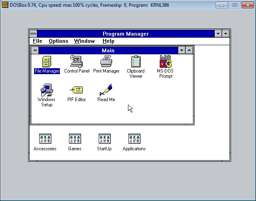Select the Control Panel icon
256x201 pixels.
[76, 61]
